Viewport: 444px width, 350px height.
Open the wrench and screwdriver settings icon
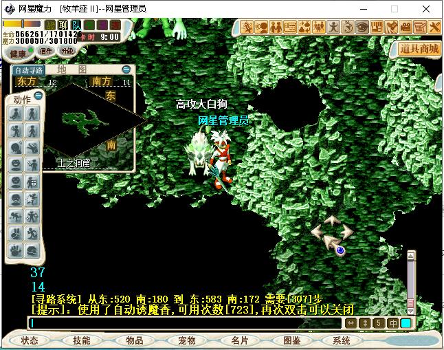[x=434, y=28]
